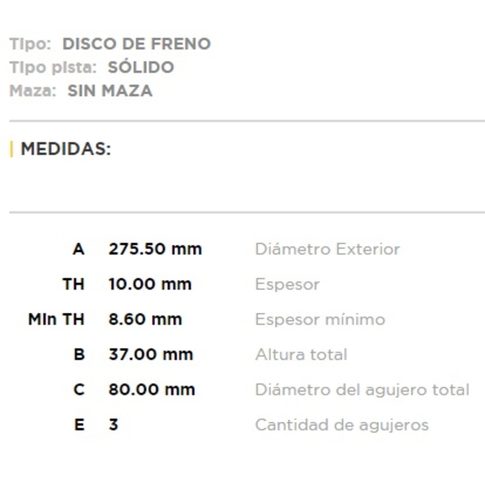Image resolution: width=485 pixels, height=485 pixels.
Task: Select the 37.00 mm height value
Action: 150,355
